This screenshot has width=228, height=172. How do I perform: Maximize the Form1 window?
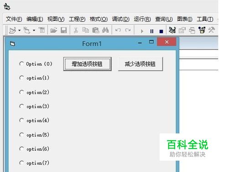151,42
